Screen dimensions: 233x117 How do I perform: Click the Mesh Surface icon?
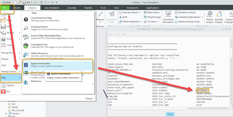click(145, 12)
